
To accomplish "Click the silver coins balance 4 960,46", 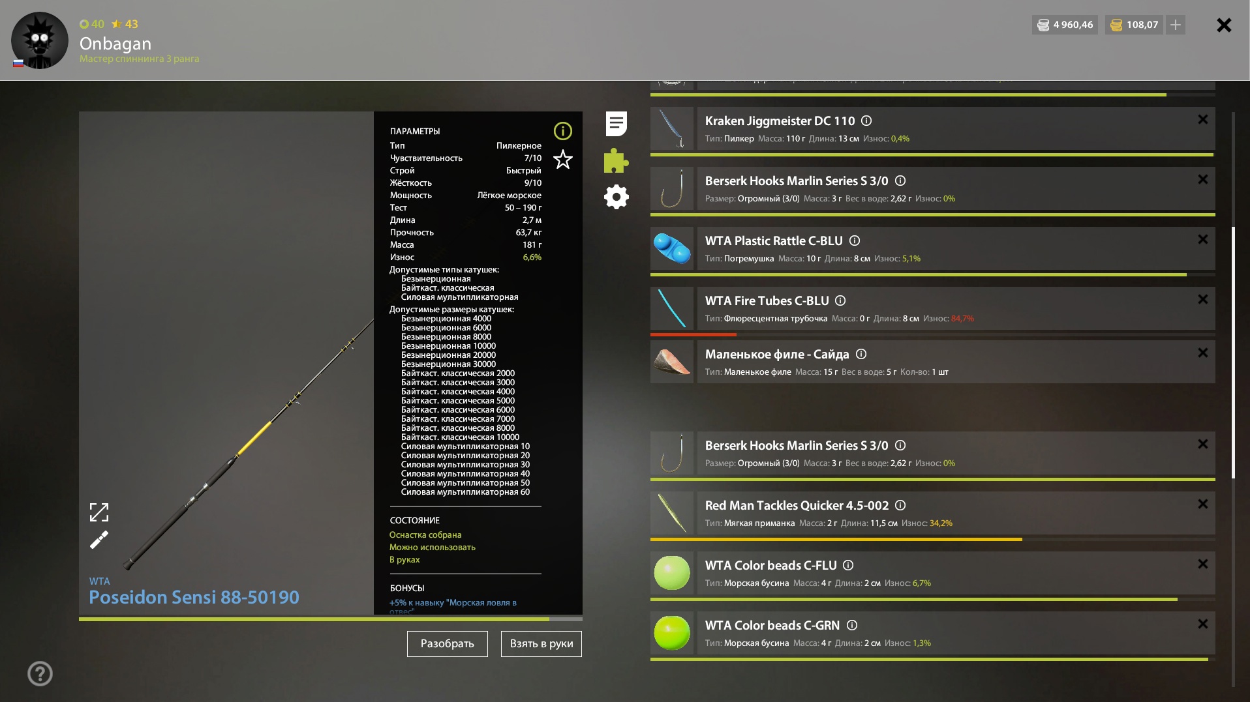I will coord(1065,25).
